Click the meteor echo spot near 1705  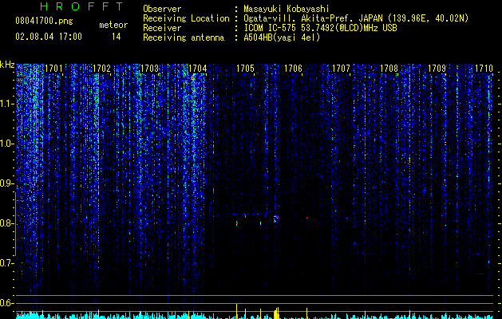pos(237,223)
